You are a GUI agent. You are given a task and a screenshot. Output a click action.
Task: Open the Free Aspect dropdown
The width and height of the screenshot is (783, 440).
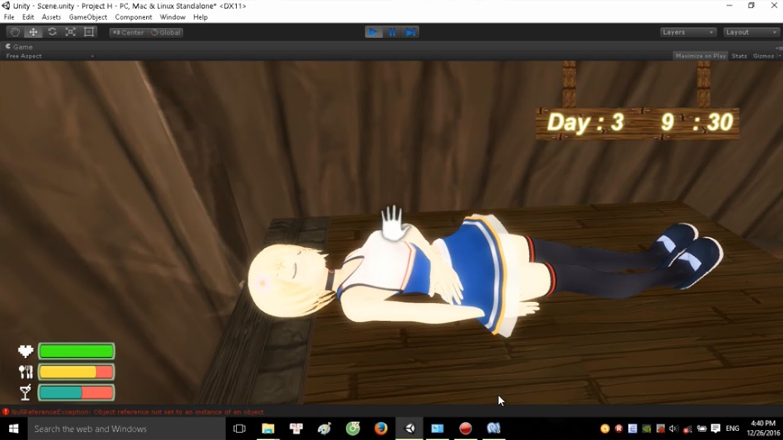[49, 56]
